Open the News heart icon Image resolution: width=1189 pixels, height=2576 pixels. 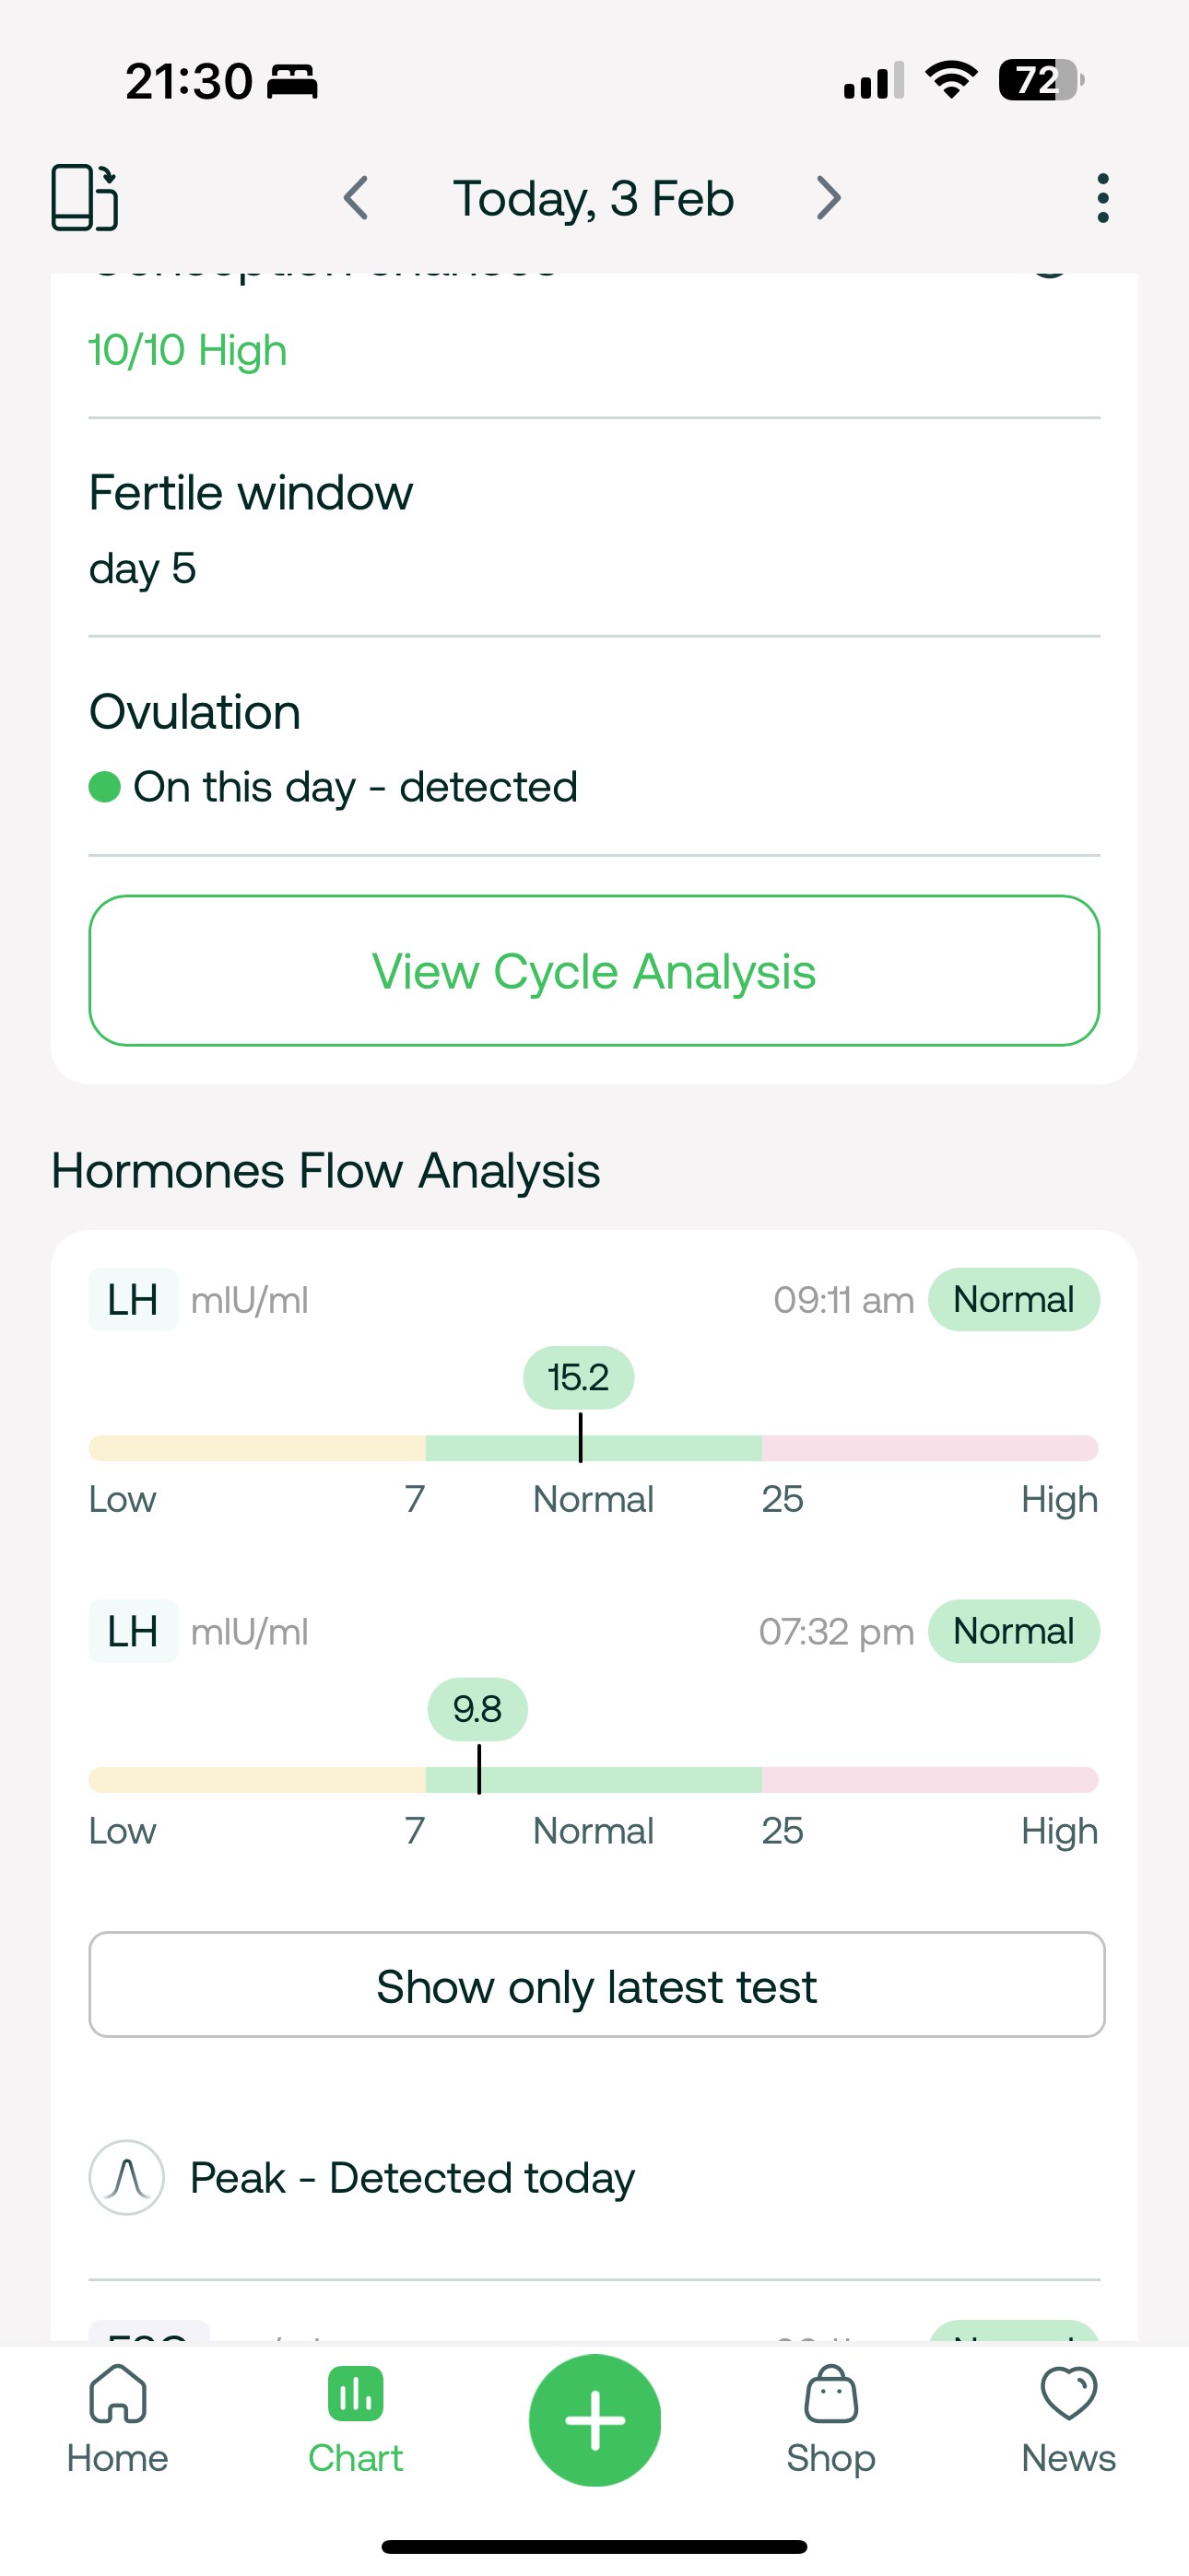coord(1068,2420)
